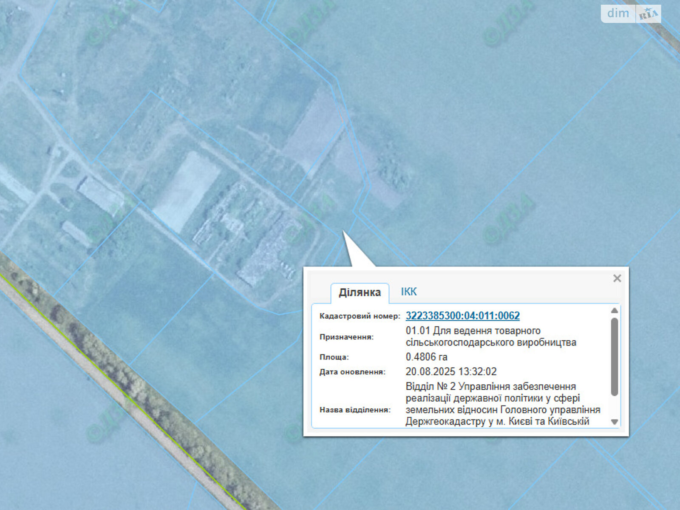Select the Ділянка tab
Viewport: 680px width, 510px height.
coord(360,292)
